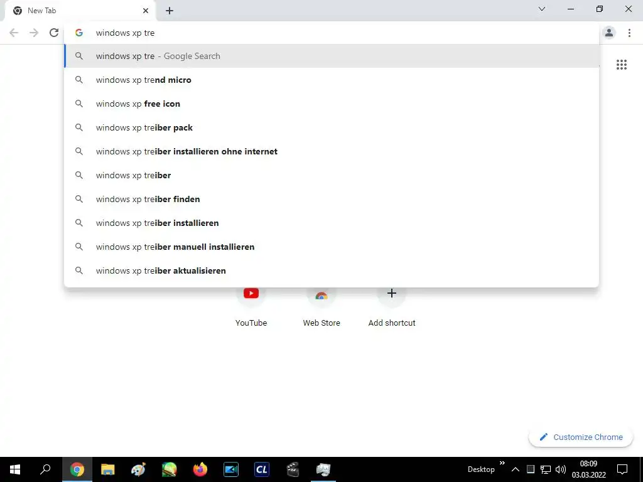Show hidden system tray icons
This screenshot has height=482, width=643.
[x=516, y=469]
